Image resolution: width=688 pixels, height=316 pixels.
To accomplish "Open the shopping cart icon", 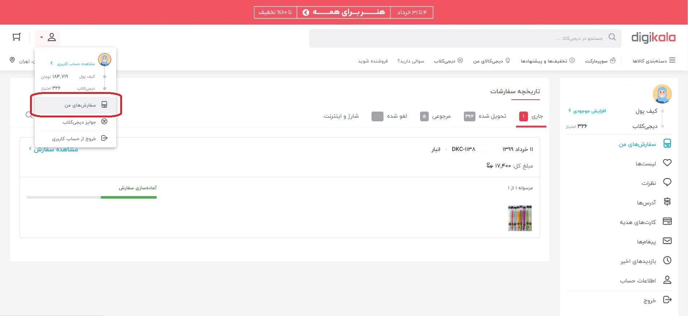I will pos(17,37).
